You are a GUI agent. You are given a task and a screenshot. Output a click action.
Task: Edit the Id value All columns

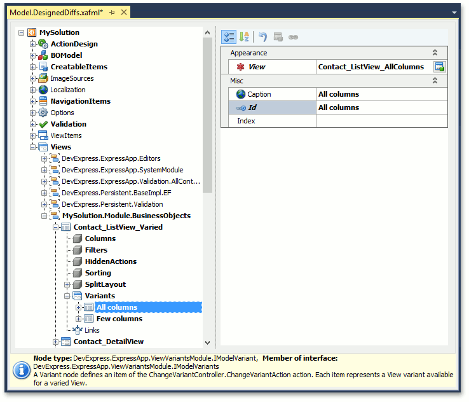[x=382, y=107]
